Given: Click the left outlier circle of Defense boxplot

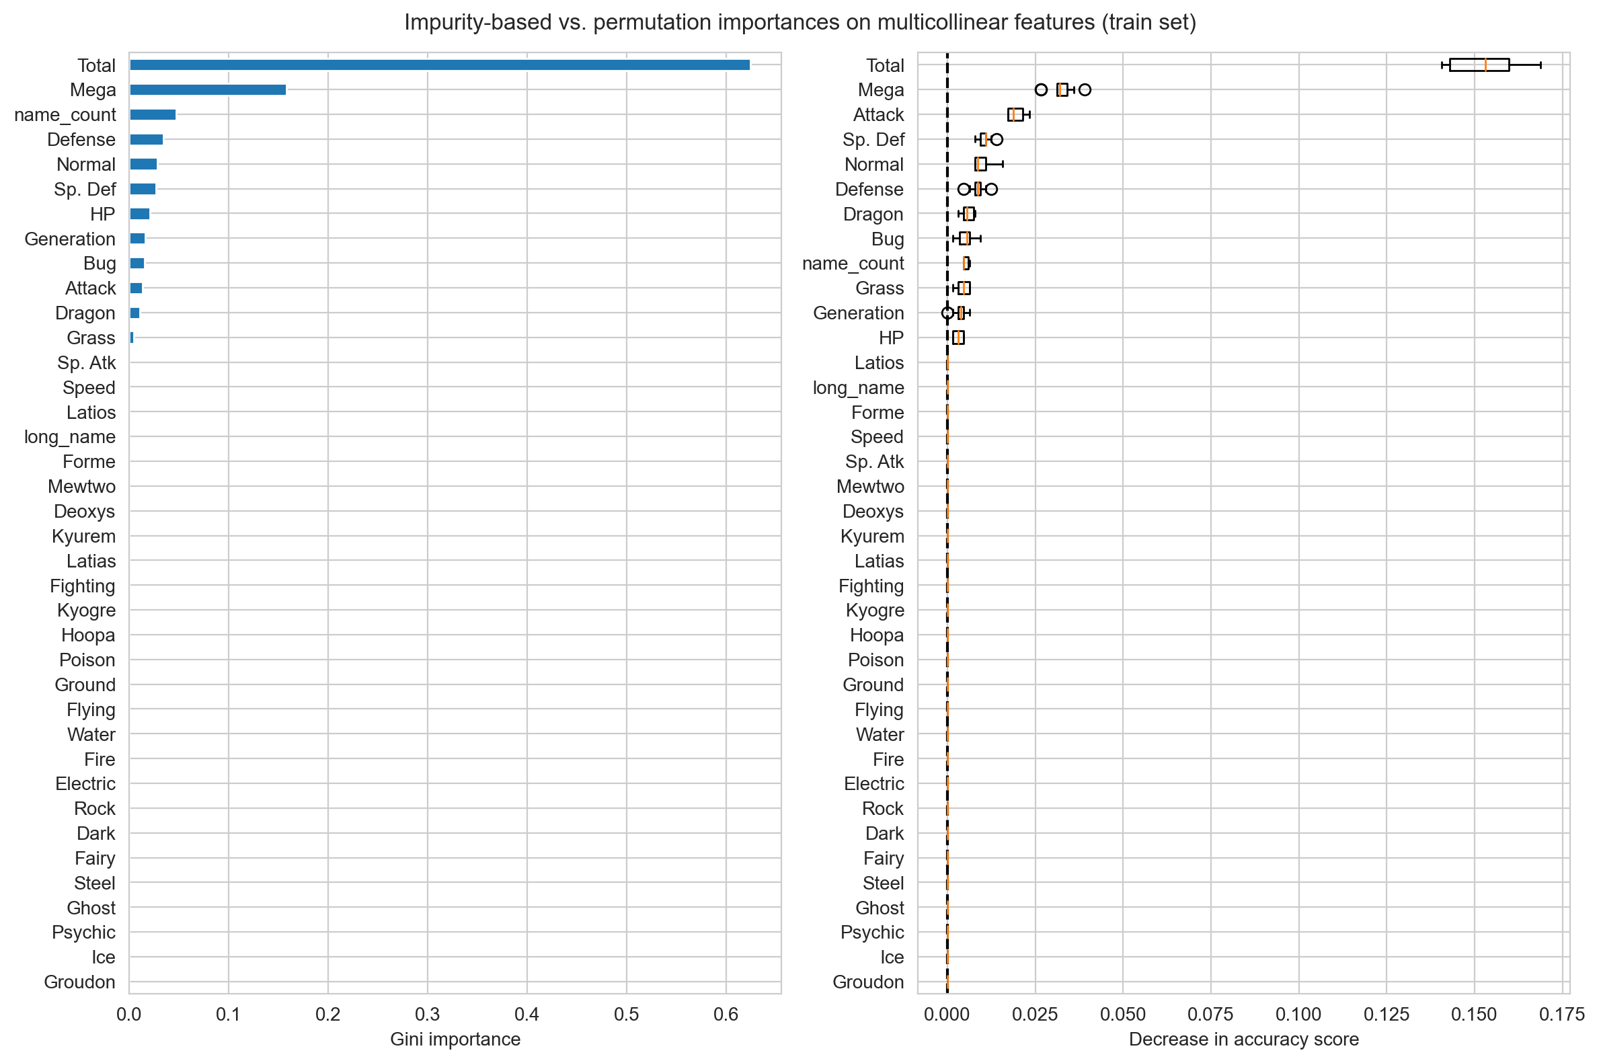Looking at the screenshot, I should pyautogui.click(x=963, y=189).
